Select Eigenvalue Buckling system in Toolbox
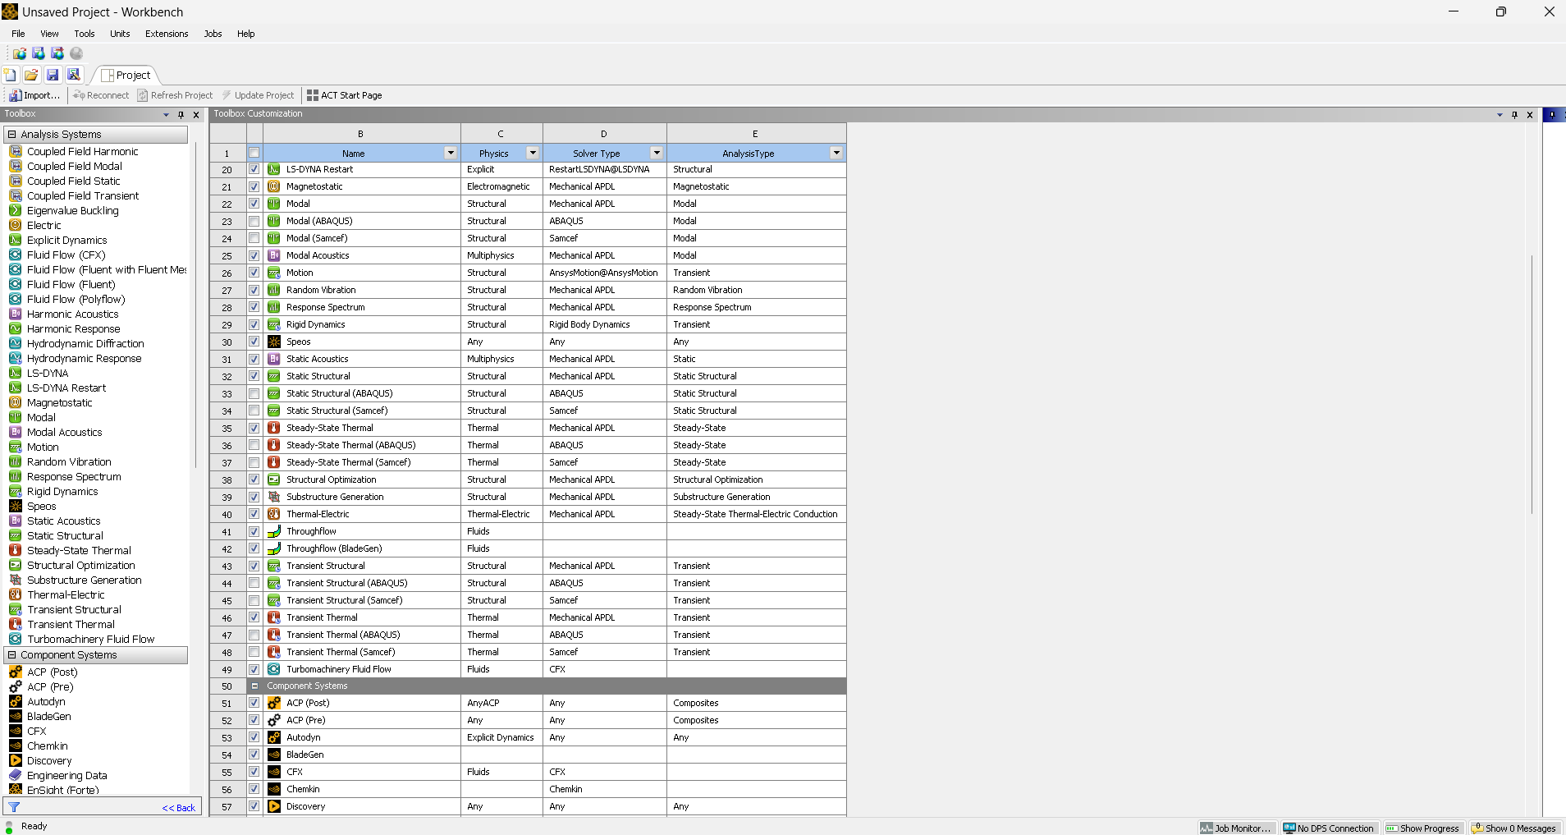 point(72,210)
